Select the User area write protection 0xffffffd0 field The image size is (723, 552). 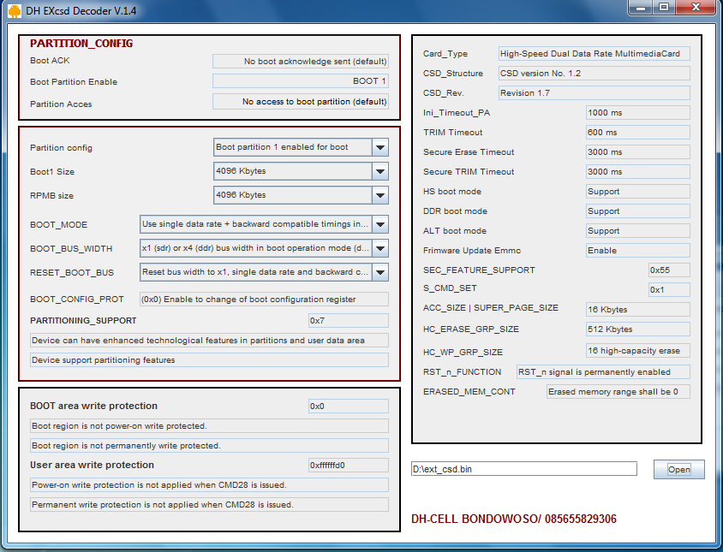point(349,466)
